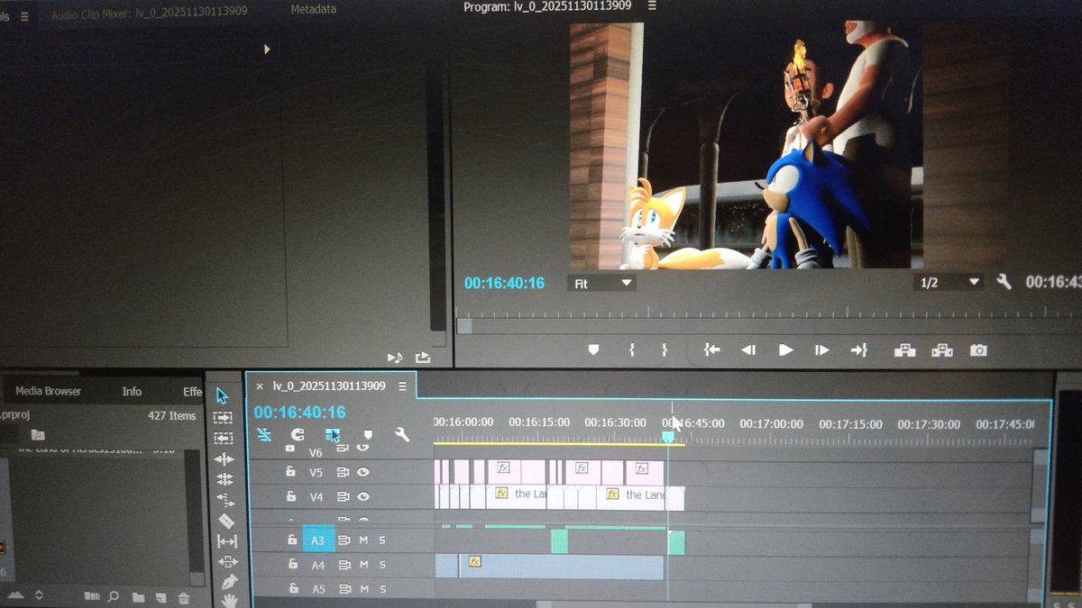Click Program Monitor timecode 00:16:40:16
Screen dimensions: 1082x608
(504, 283)
